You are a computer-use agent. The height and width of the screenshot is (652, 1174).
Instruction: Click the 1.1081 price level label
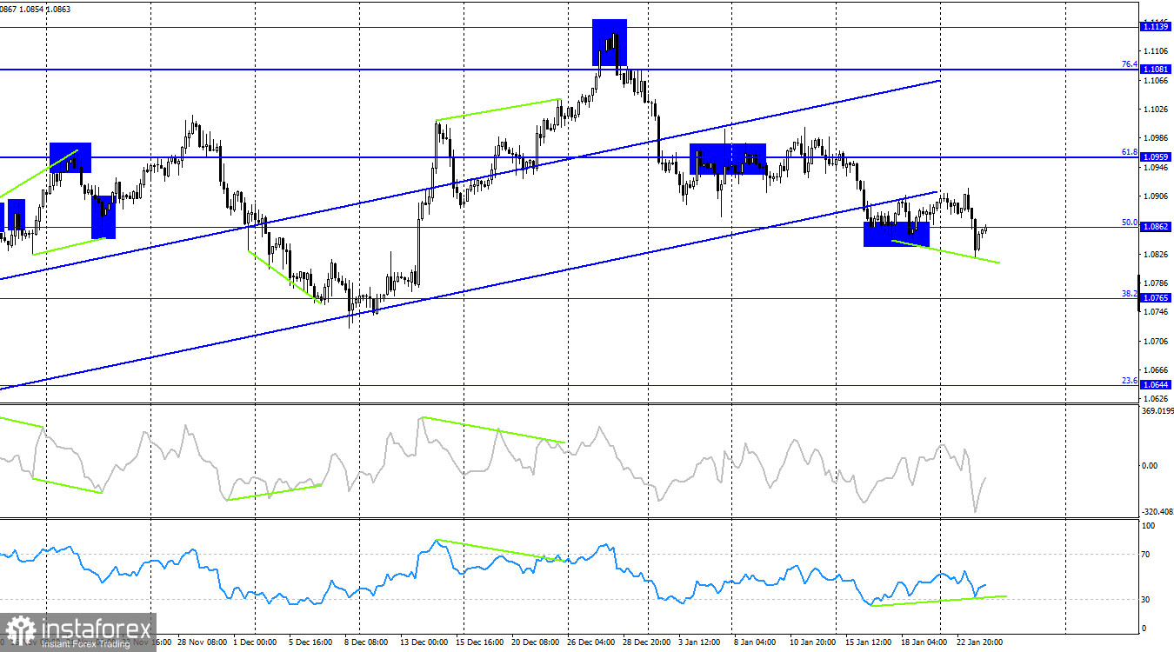pos(1155,69)
